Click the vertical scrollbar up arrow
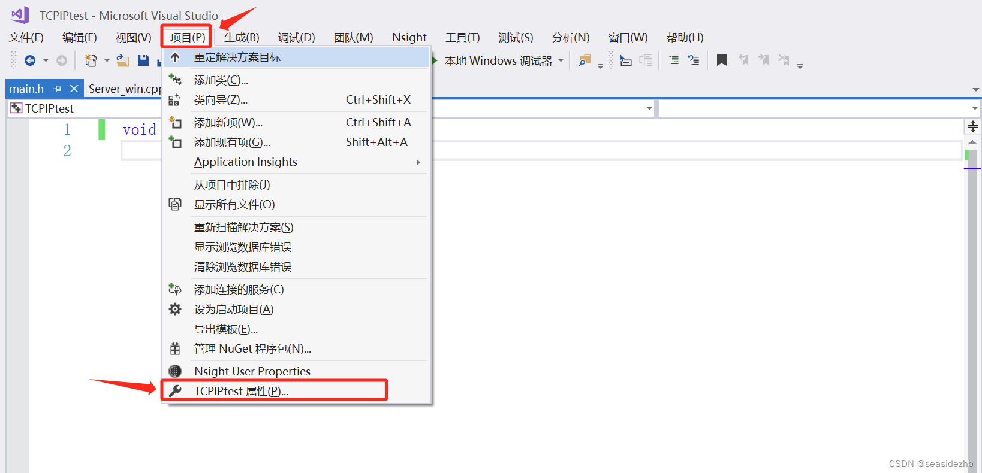This screenshot has width=982, height=473. tap(972, 142)
